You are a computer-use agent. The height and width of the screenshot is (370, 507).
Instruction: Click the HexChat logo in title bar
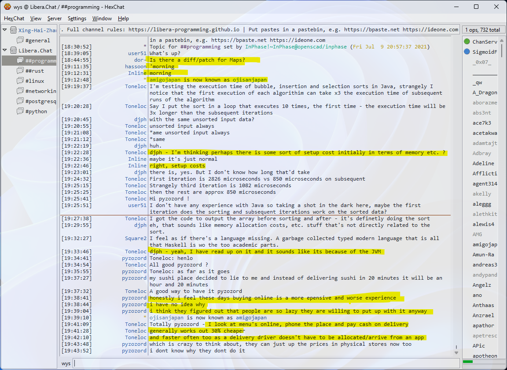tap(7, 7)
